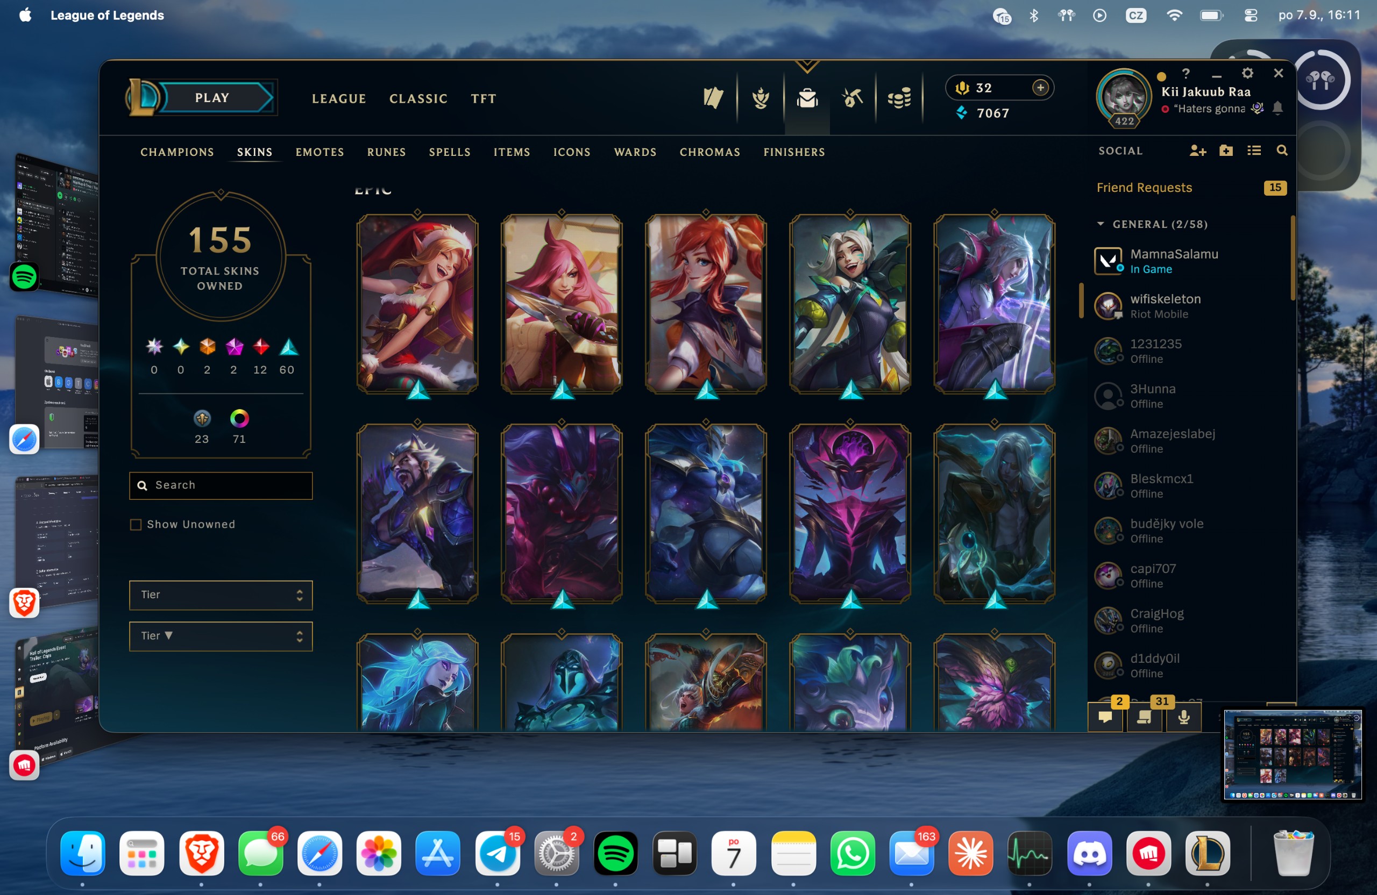
Task: Open the FINISHERS tab
Action: click(x=794, y=152)
